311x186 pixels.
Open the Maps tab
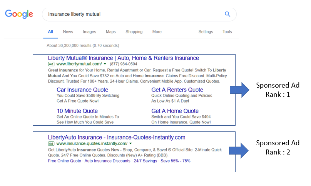pyautogui.click(x=111, y=32)
